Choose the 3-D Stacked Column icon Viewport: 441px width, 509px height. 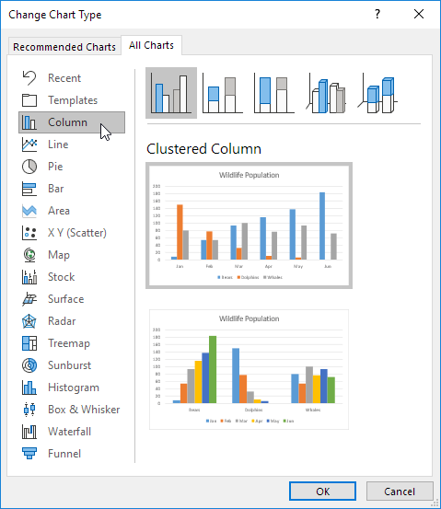pos(377,93)
